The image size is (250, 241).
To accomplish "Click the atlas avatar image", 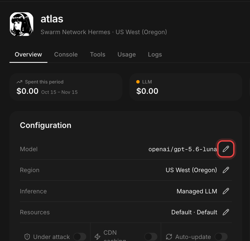I will (x=22, y=24).
